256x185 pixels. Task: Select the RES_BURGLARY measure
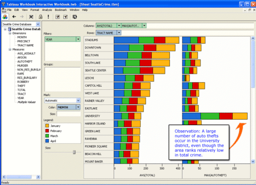27,78
